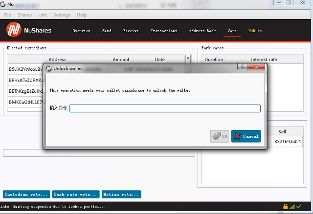The image size is (313, 214).
Task: Click the OK button in dialog
Action: click(220, 136)
